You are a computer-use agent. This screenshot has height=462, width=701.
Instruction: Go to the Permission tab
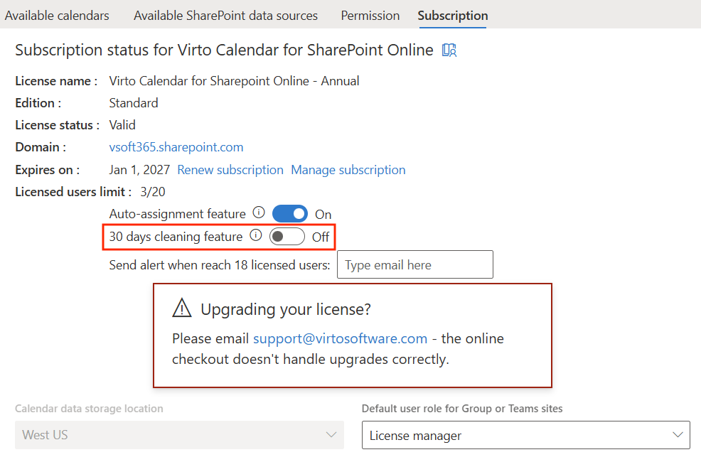[370, 15]
